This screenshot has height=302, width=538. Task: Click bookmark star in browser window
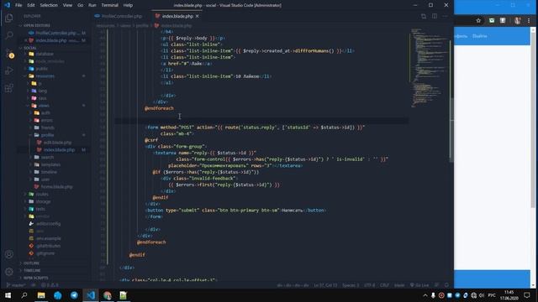(x=478, y=20)
